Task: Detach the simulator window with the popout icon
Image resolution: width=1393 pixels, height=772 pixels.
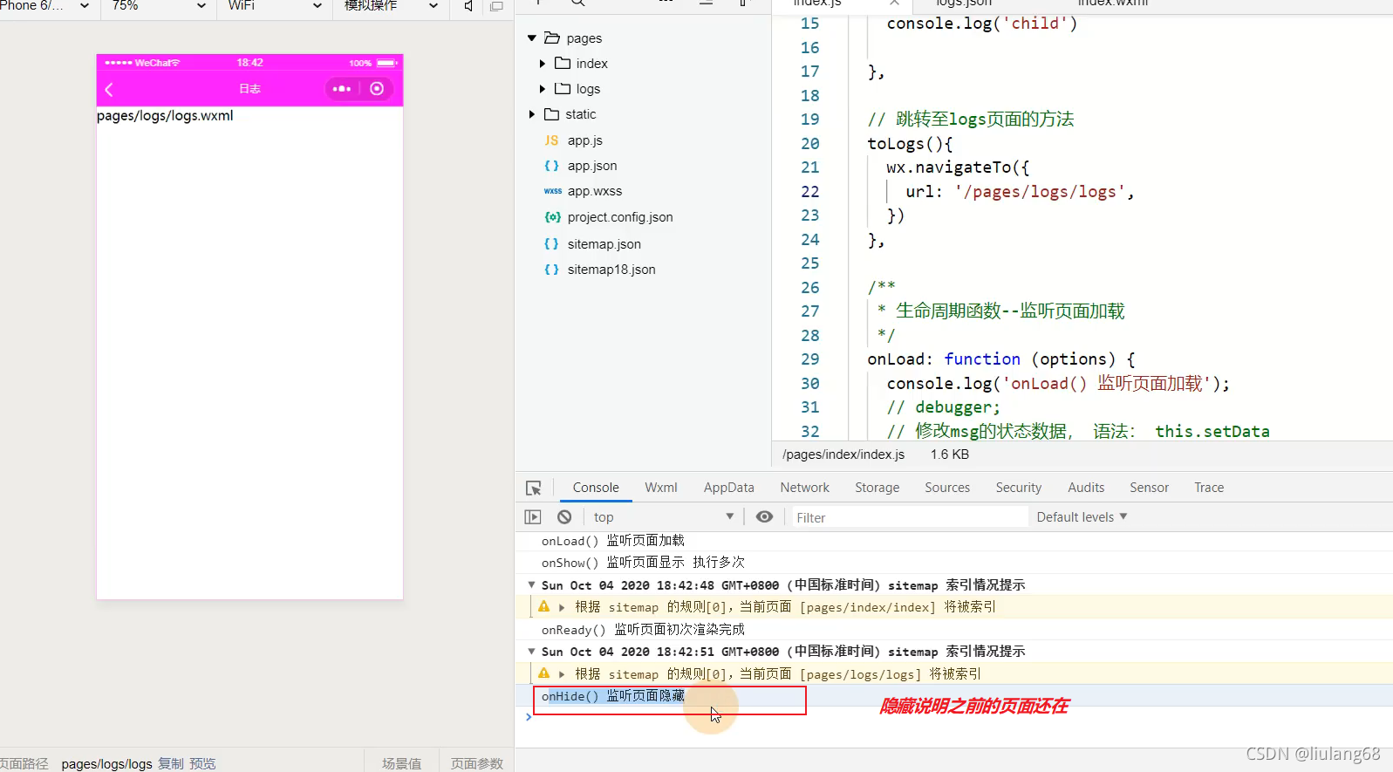Action: 496,6
